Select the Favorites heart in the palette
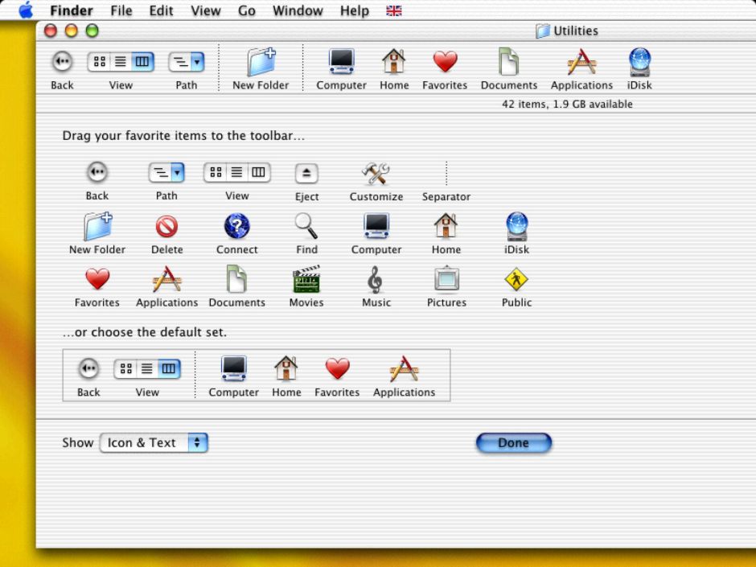Screen dimensions: 756x567 pos(97,279)
